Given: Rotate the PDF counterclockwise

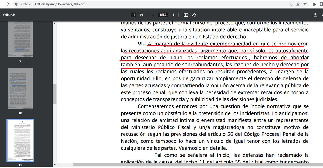Looking at the screenshot, I should [x=194, y=15].
